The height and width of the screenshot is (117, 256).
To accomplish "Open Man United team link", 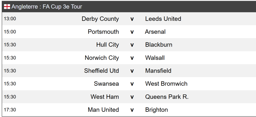I will [103, 110].
